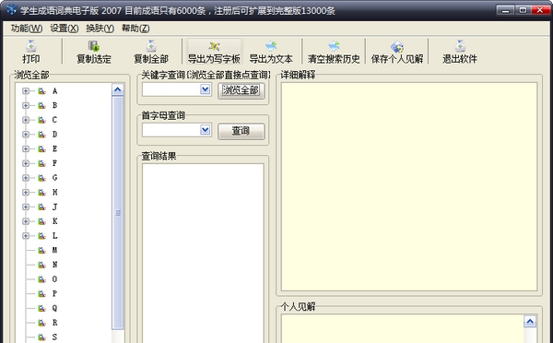The width and height of the screenshot is (553, 343).
Task: Select letter K in the tree
Action: (x=54, y=221)
